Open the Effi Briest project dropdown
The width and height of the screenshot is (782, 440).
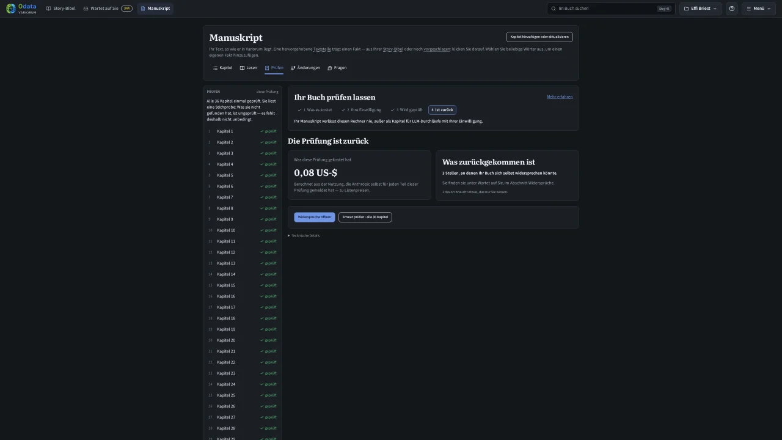(x=701, y=9)
